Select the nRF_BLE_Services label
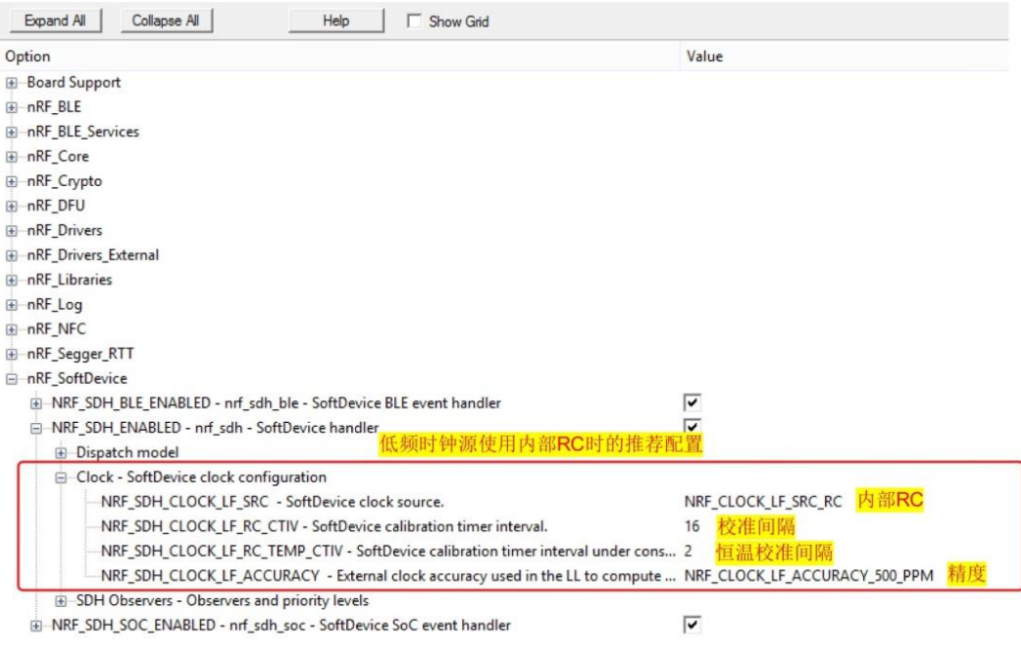Image resolution: width=1021 pixels, height=648 pixels. pos(83,132)
